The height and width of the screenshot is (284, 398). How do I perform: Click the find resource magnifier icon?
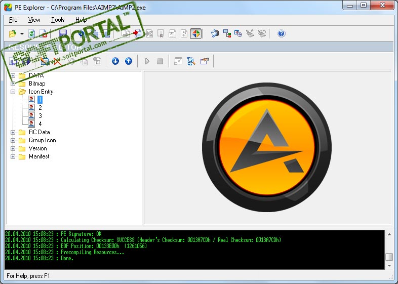191,61
